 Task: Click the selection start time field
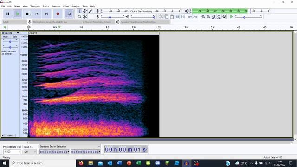54,152
